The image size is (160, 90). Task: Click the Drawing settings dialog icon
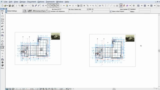point(24,11)
